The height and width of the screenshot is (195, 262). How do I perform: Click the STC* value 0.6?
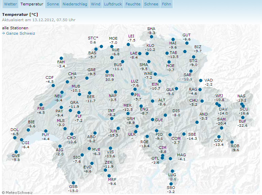93,42
